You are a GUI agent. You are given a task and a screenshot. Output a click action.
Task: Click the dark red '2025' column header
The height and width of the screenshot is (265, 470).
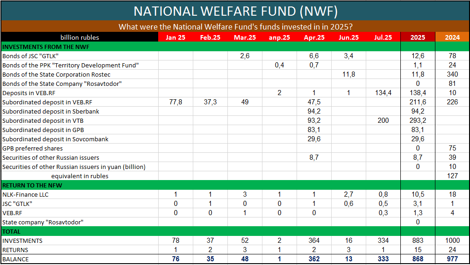[x=418, y=37]
